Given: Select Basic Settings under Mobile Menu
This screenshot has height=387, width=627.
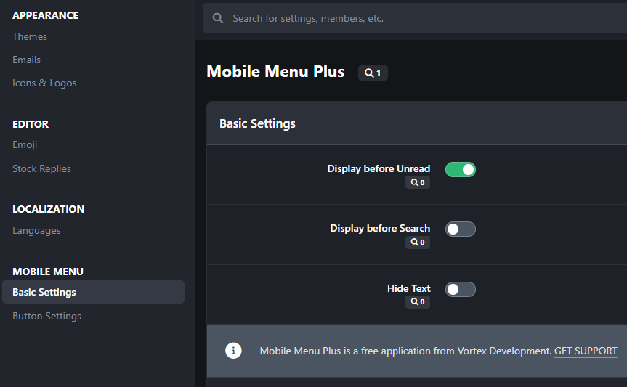Looking at the screenshot, I should point(44,292).
